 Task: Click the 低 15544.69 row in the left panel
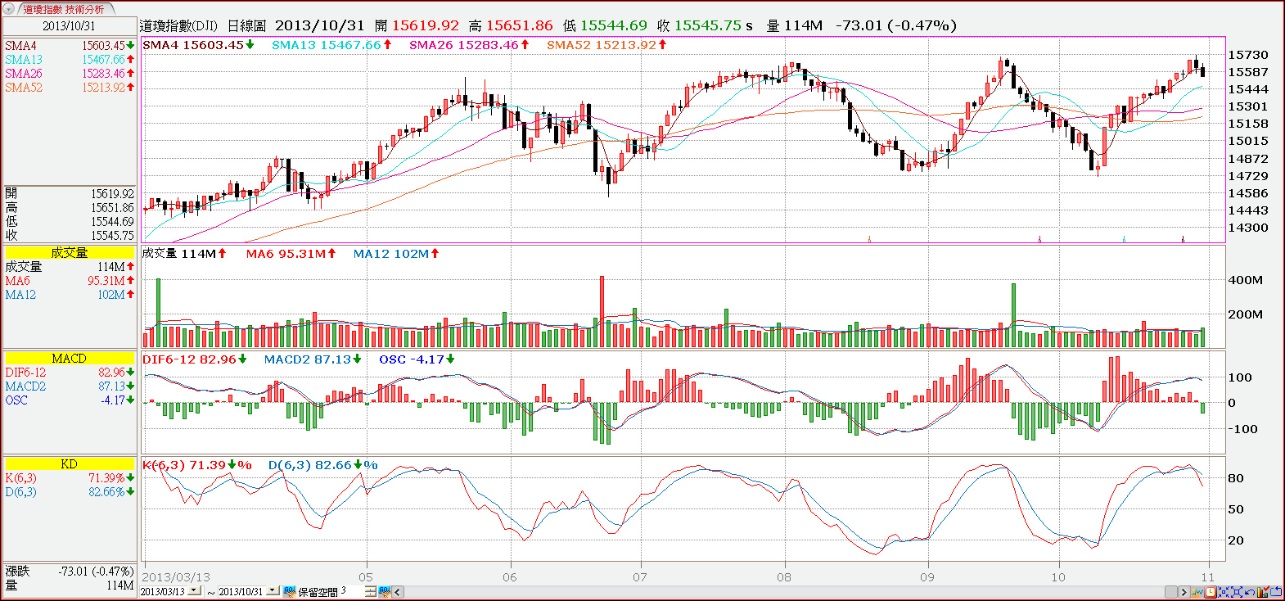69,222
